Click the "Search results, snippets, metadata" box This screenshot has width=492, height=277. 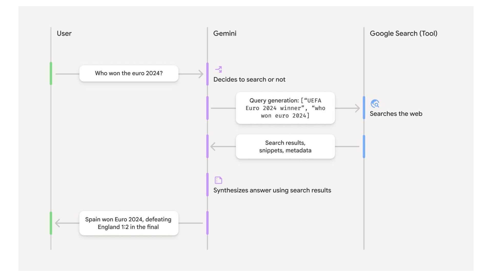285,146
